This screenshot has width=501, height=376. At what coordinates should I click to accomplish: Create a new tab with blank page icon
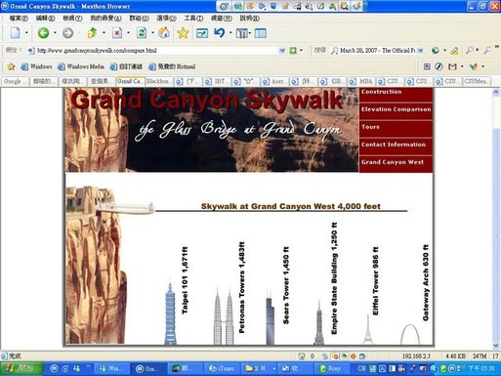(x=16, y=33)
